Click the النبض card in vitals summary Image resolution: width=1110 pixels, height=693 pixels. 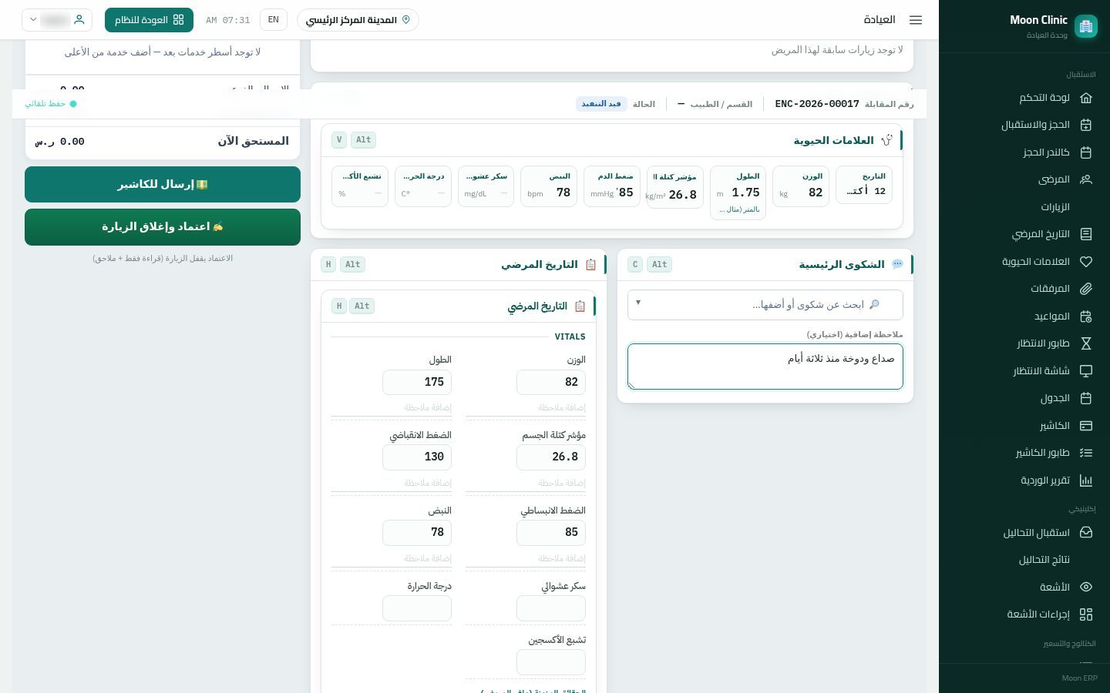[549, 186]
